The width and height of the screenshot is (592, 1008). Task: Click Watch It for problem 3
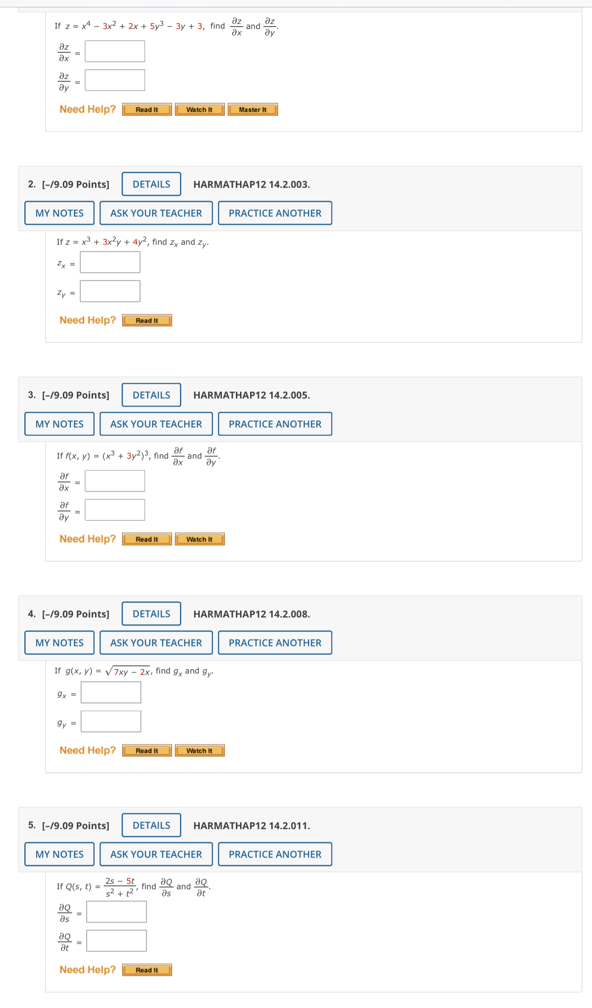click(x=200, y=539)
